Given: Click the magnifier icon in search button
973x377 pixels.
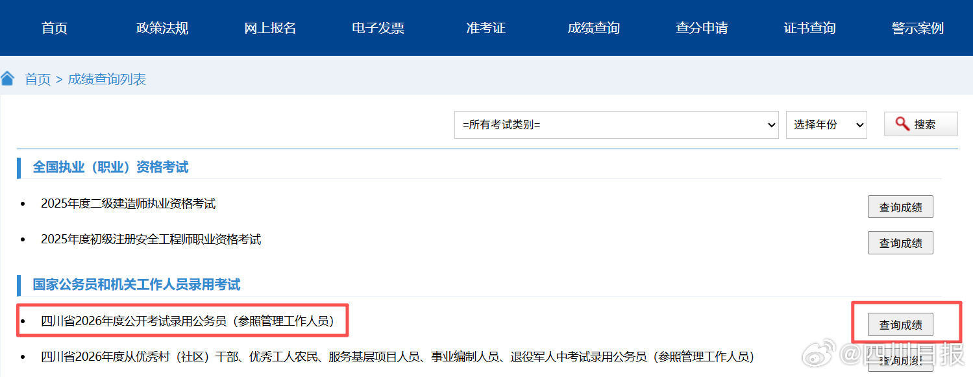Looking at the screenshot, I should click(x=902, y=124).
